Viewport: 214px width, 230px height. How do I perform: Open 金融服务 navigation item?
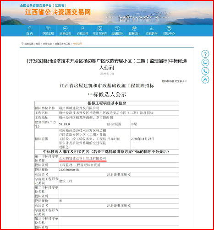[117, 31]
